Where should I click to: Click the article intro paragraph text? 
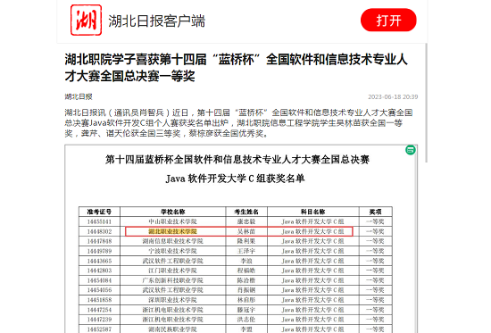pos(238,123)
